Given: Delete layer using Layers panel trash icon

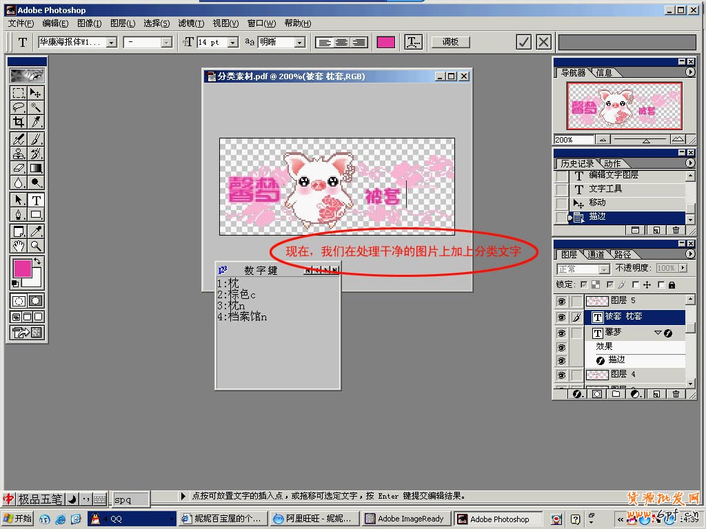Looking at the screenshot, I should (x=676, y=394).
